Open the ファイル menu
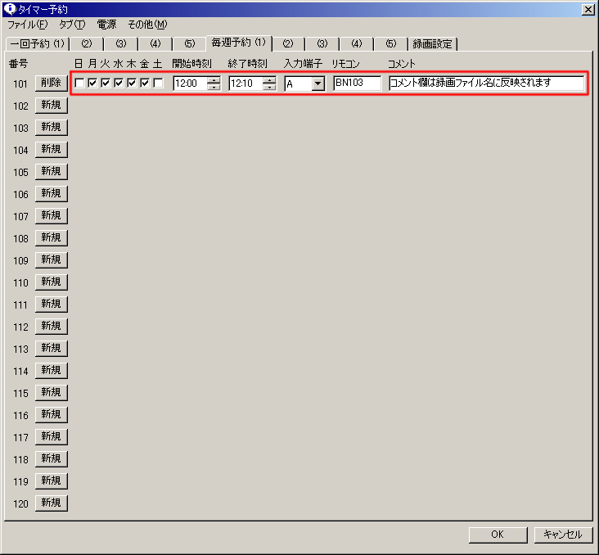This screenshot has height=555, width=599. [27, 25]
